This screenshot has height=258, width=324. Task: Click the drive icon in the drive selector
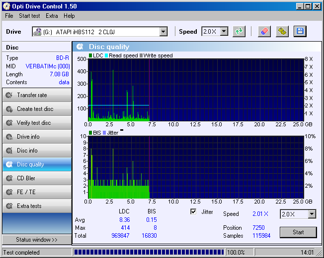(37, 32)
